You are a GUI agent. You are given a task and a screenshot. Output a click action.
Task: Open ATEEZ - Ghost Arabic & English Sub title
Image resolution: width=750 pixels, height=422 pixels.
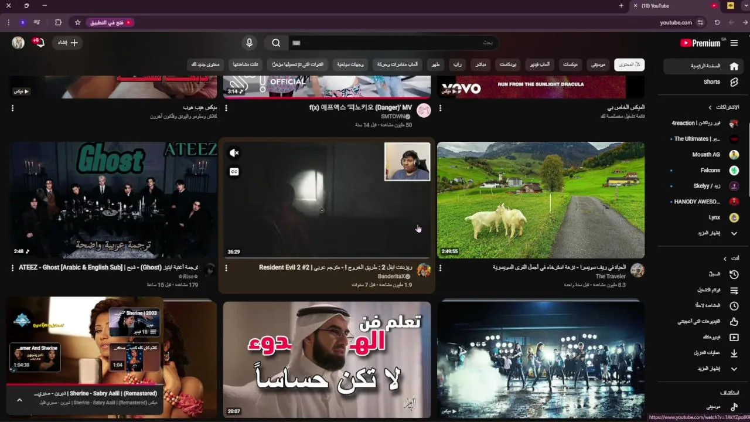(x=108, y=267)
